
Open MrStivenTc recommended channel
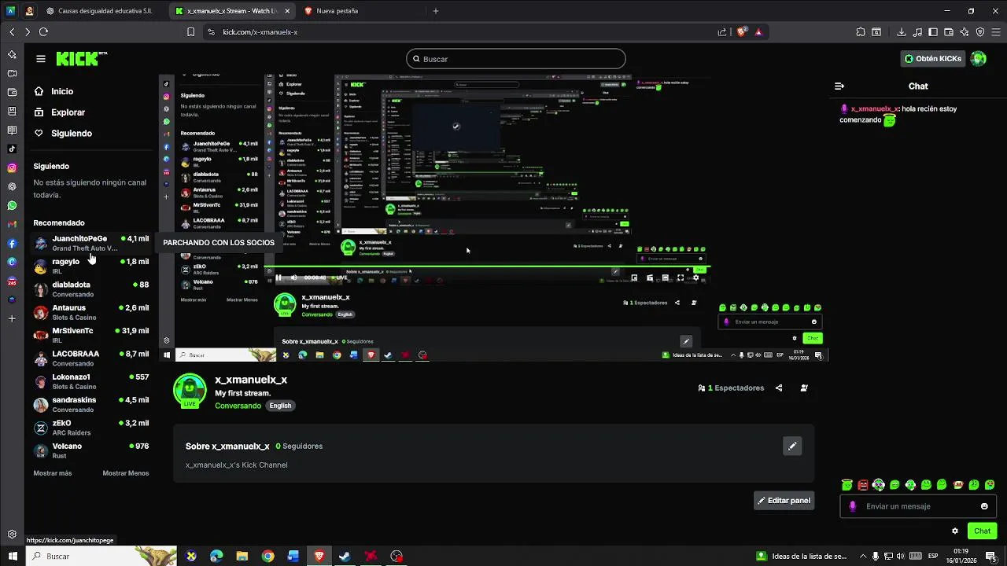coord(91,335)
